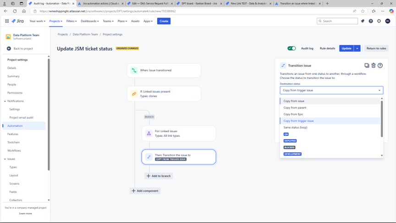
Task: Click the For Linked issues branch icon
Action: (149, 134)
